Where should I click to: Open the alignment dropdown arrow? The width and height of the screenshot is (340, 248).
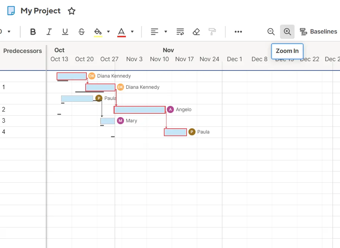click(x=166, y=32)
